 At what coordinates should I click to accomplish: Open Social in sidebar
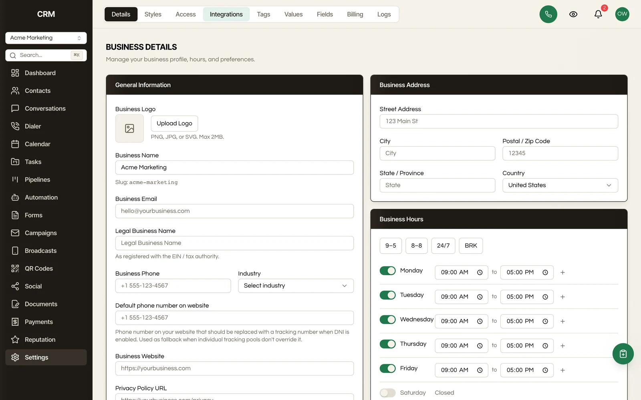point(46,286)
